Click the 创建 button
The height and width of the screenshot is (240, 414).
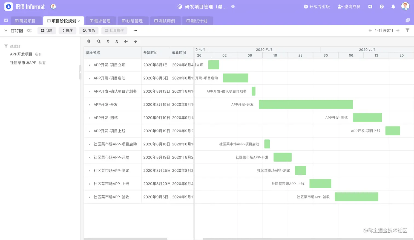tap(47, 30)
